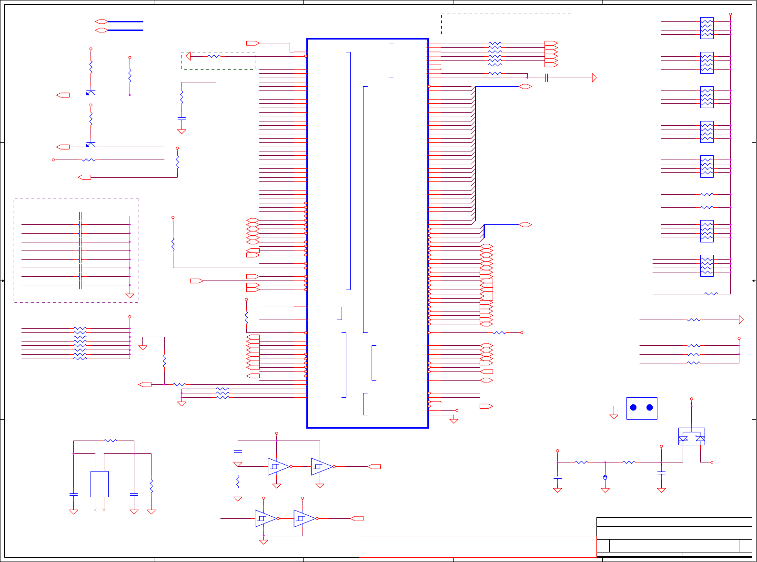Select the upper transistor symbol at top left
This screenshot has height=562, width=757.
pyautogui.click(x=91, y=92)
